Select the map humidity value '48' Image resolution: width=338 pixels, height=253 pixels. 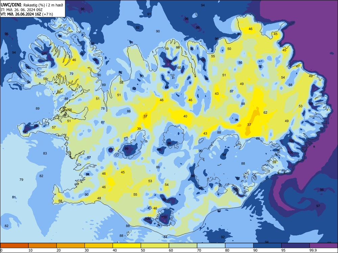click(99, 198)
